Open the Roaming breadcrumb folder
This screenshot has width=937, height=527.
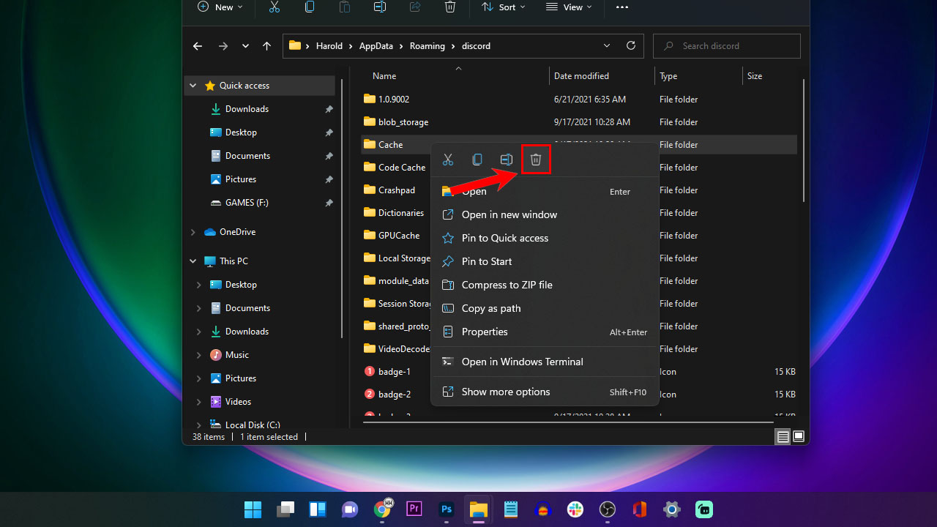pyautogui.click(x=427, y=45)
